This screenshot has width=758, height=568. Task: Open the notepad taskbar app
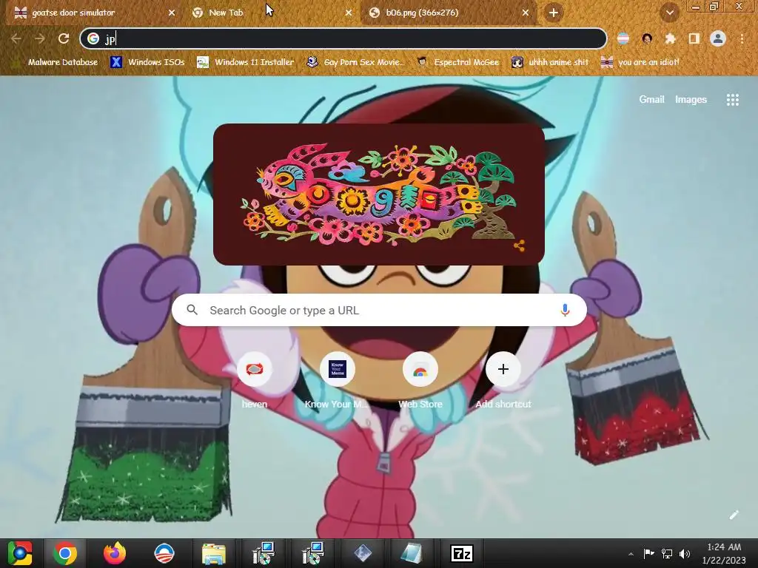pos(412,553)
